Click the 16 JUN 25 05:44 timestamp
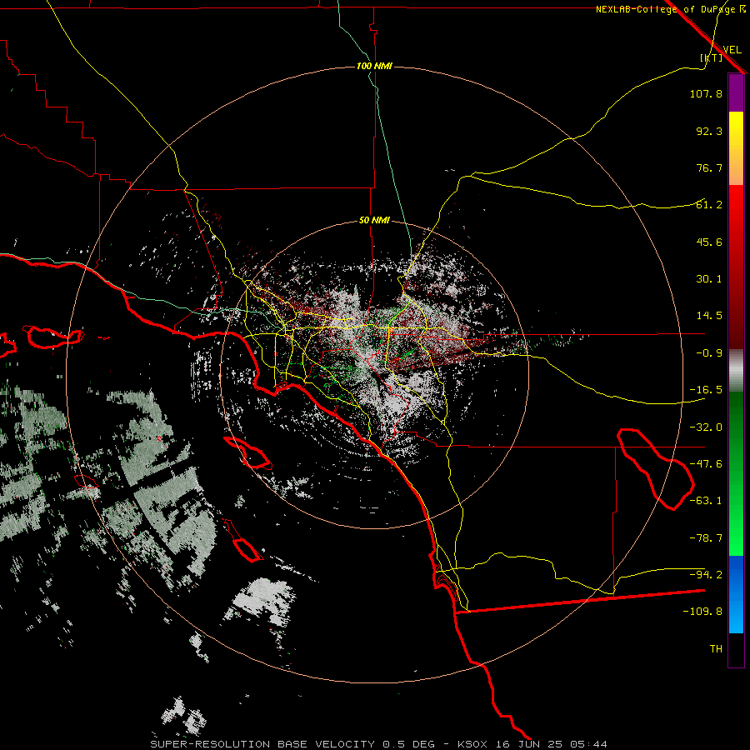This screenshot has height=750, width=750. tap(551, 744)
